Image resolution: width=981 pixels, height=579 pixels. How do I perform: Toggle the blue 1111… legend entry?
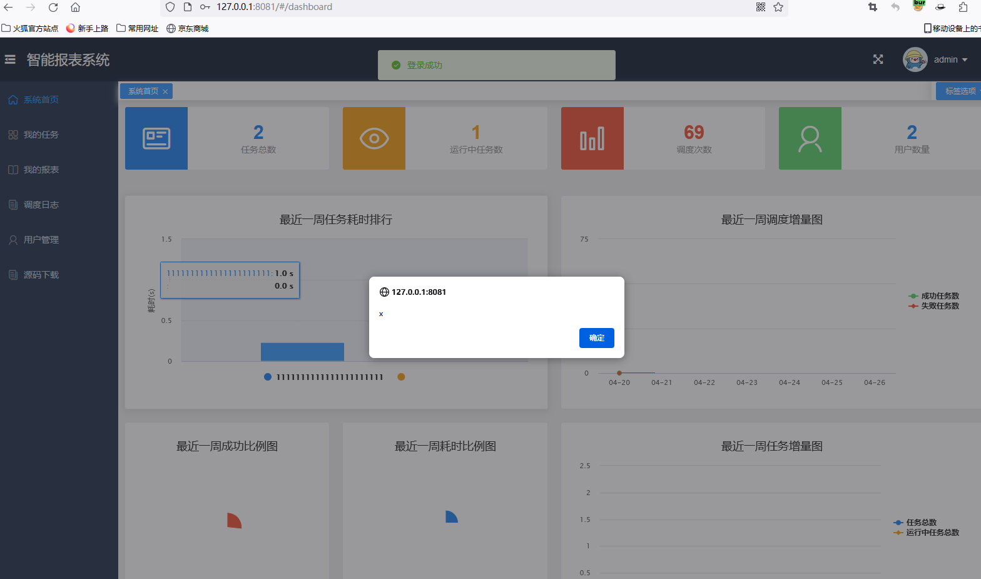[x=323, y=377]
